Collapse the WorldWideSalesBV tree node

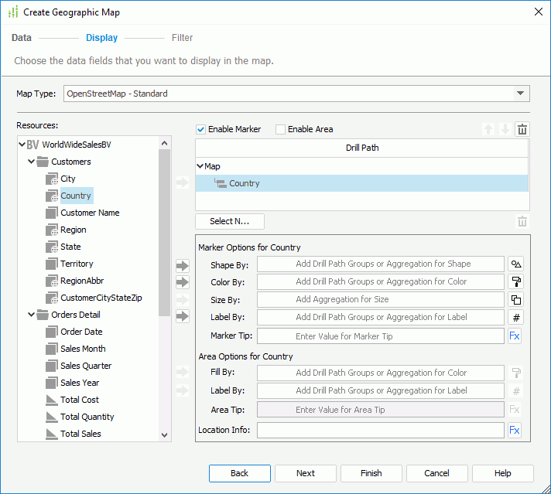coord(22,145)
